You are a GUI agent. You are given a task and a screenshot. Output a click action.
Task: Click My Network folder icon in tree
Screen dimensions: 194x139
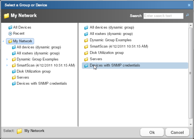10,41
